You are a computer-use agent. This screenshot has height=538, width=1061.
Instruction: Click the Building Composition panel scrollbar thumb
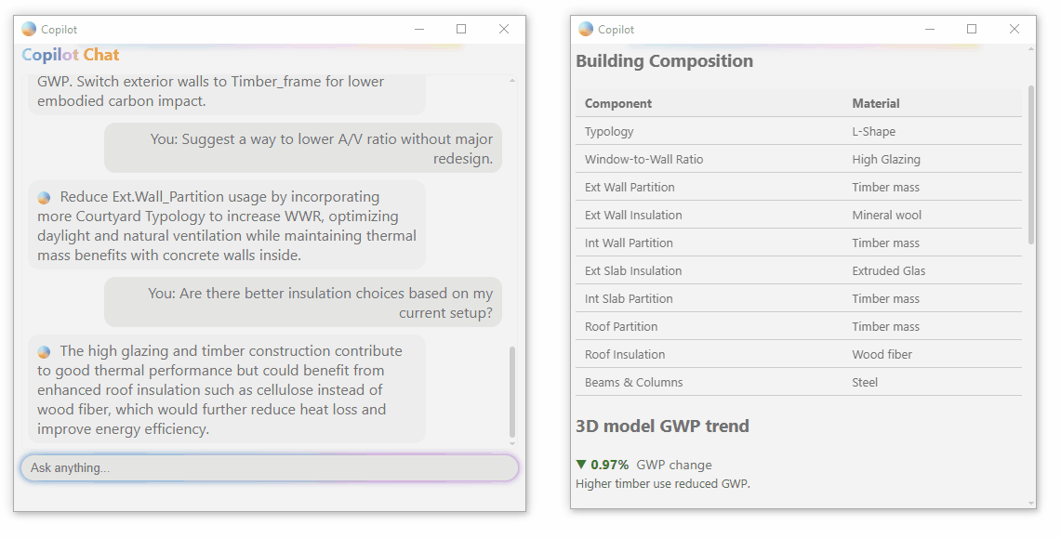(x=1031, y=164)
